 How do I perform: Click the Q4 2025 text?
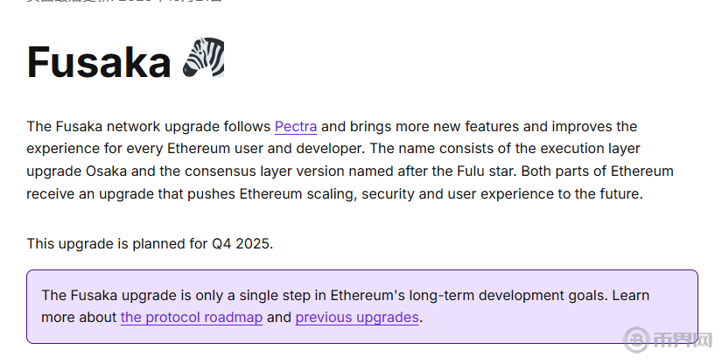tap(242, 243)
